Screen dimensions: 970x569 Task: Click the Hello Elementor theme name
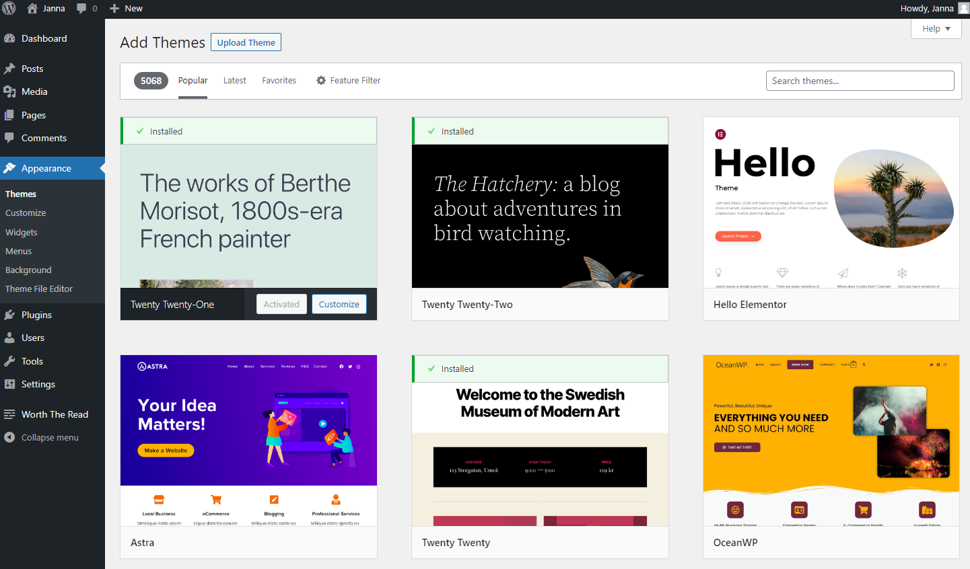pyautogui.click(x=750, y=305)
